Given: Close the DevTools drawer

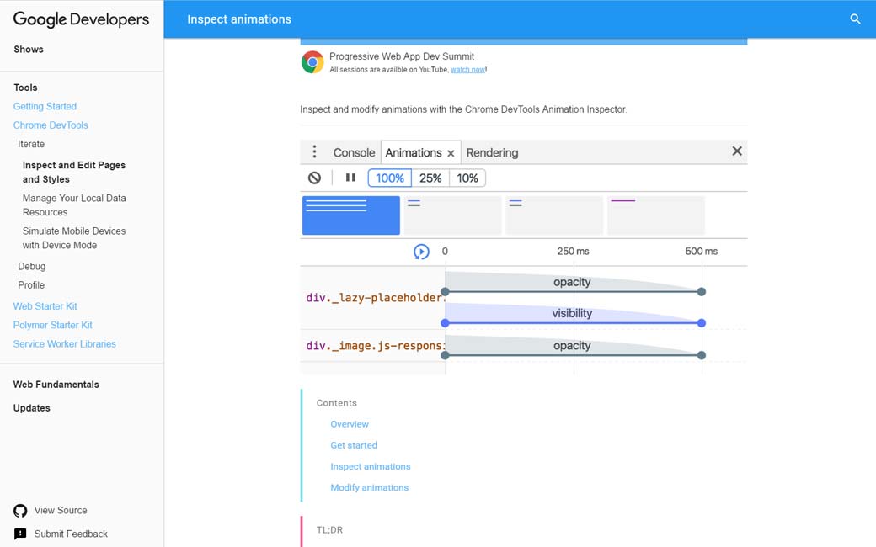Looking at the screenshot, I should point(736,151).
